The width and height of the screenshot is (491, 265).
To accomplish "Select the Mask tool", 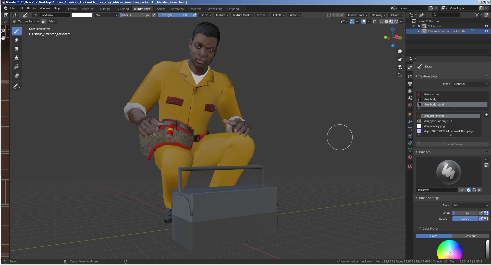I will (x=17, y=75).
